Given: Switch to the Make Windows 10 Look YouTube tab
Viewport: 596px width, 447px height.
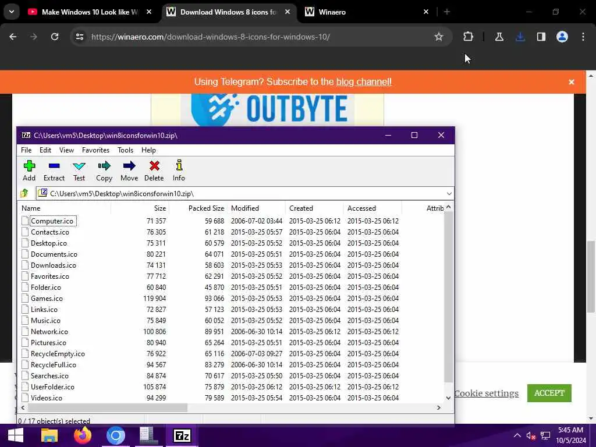Looking at the screenshot, I should [x=90, y=12].
